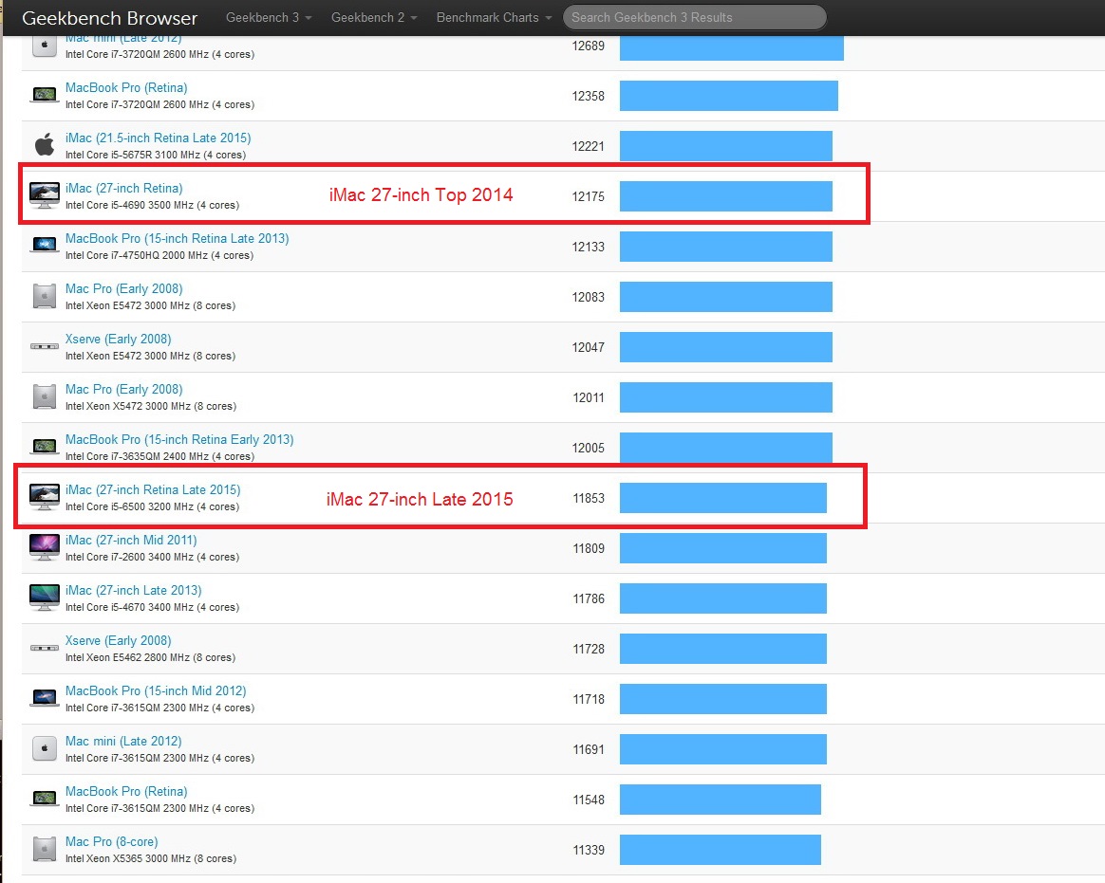Click the iMac 27-inch Retina Late 2015 icon
1105x883 pixels.
pyautogui.click(x=45, y=497)
